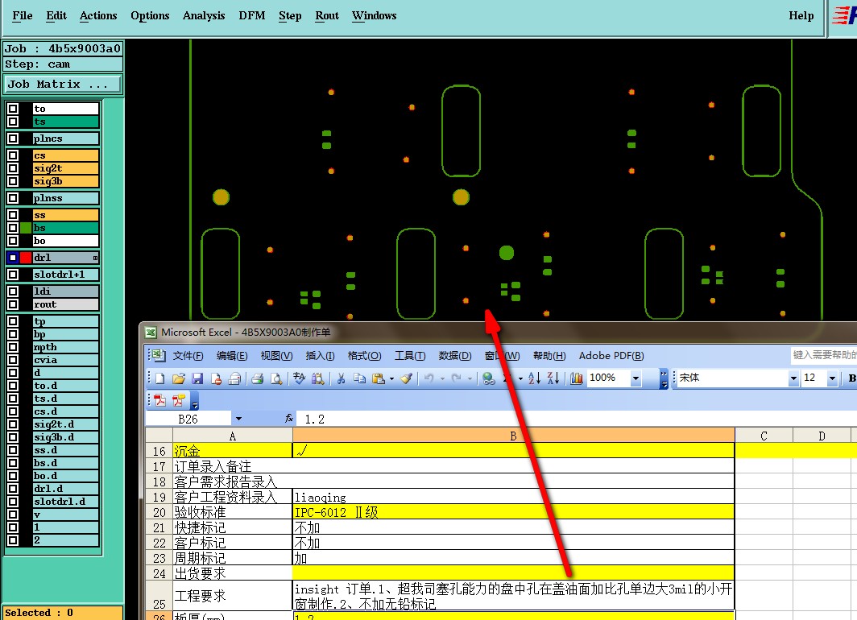Screen dimensions: 857x620
Task: Toggle the checkbox for layer drl
Action: 13,258
